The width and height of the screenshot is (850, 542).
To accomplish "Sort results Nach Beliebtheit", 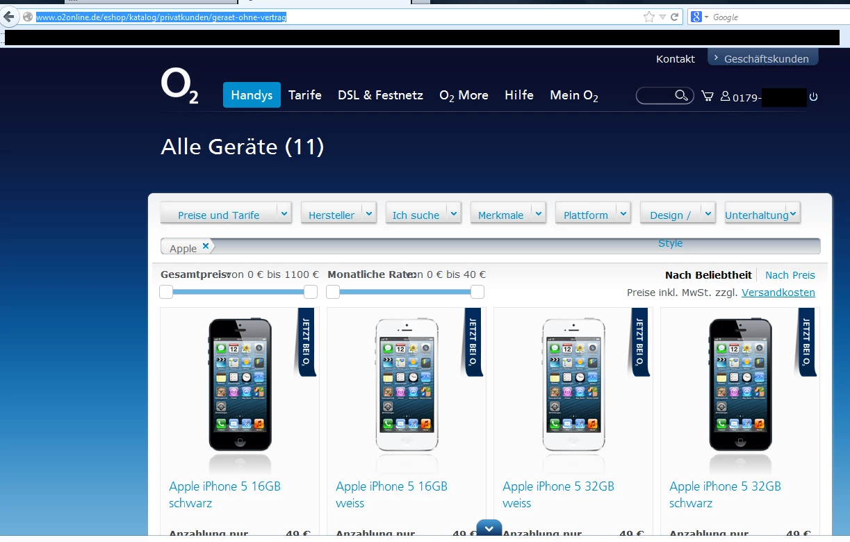I will [708, 275].
